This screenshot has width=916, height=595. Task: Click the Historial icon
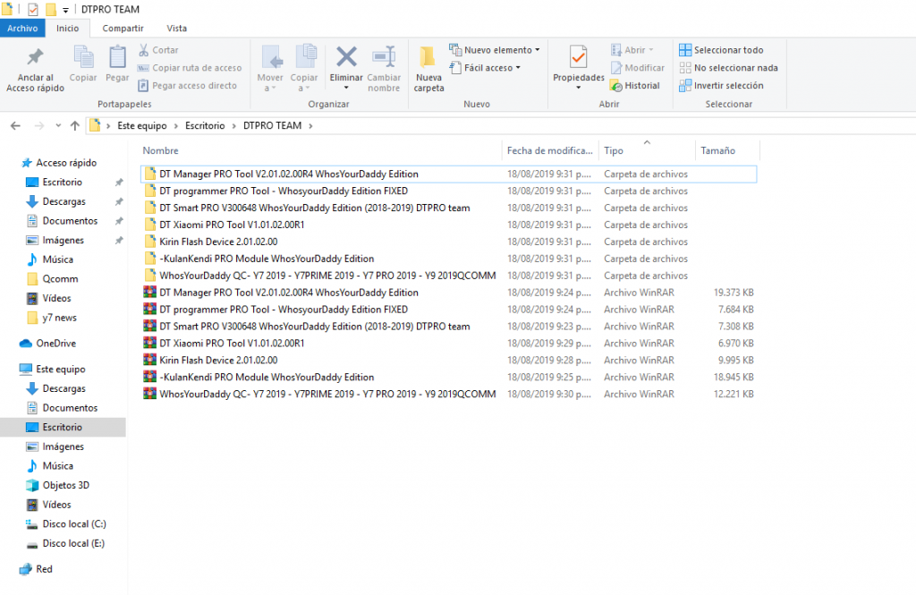[615, 86]
